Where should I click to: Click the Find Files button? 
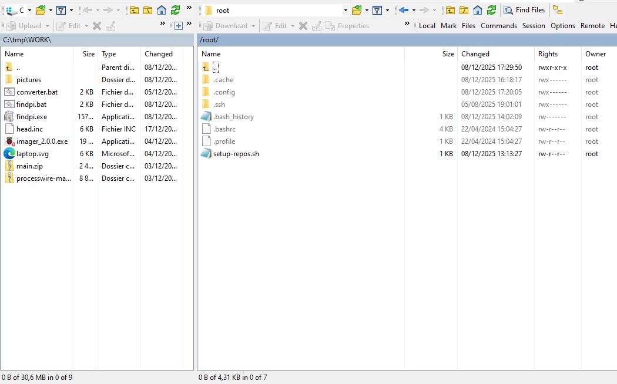coord(524,10)
